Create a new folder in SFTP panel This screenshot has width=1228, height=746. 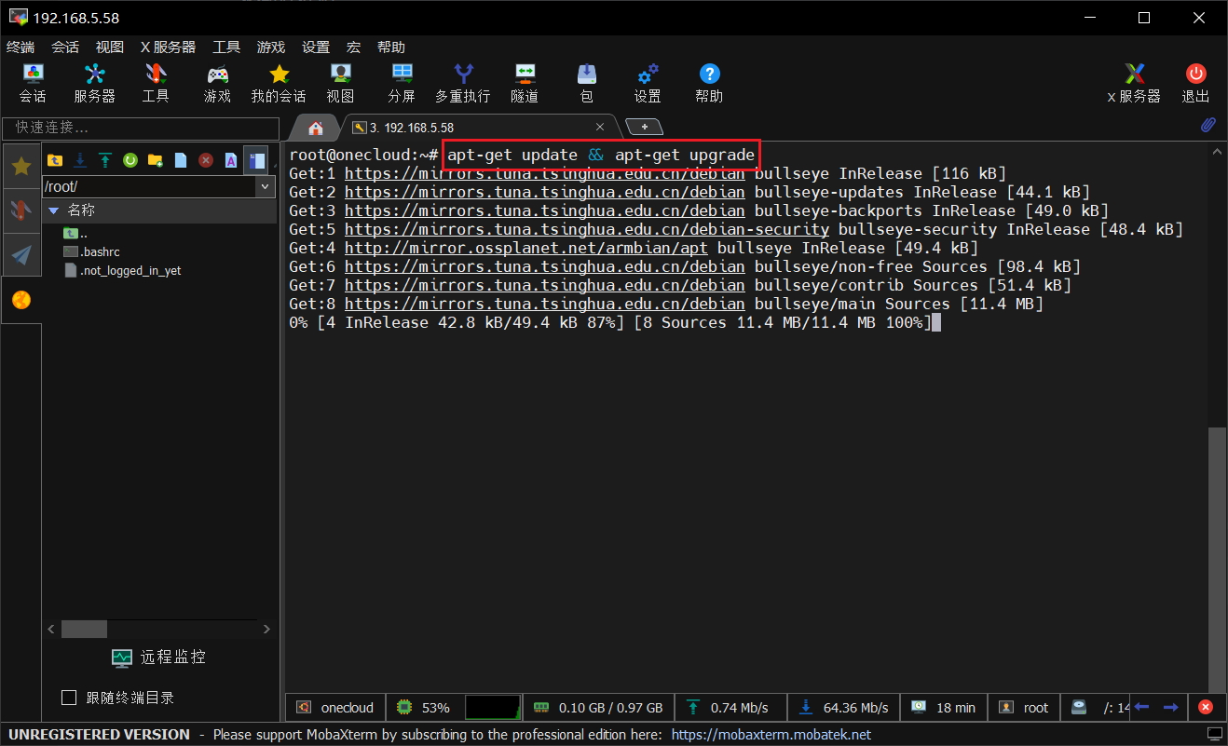(156, 160)
